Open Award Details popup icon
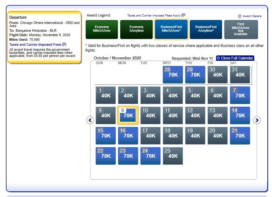The image size is (272, 197). coord(240,16)
